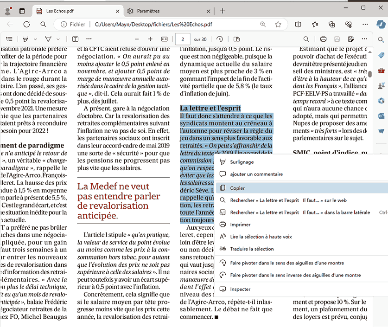The height and width of the screenshot is (328, 388).
Task: Rotate clockwise via the context menu
Action: click(301, 263)
